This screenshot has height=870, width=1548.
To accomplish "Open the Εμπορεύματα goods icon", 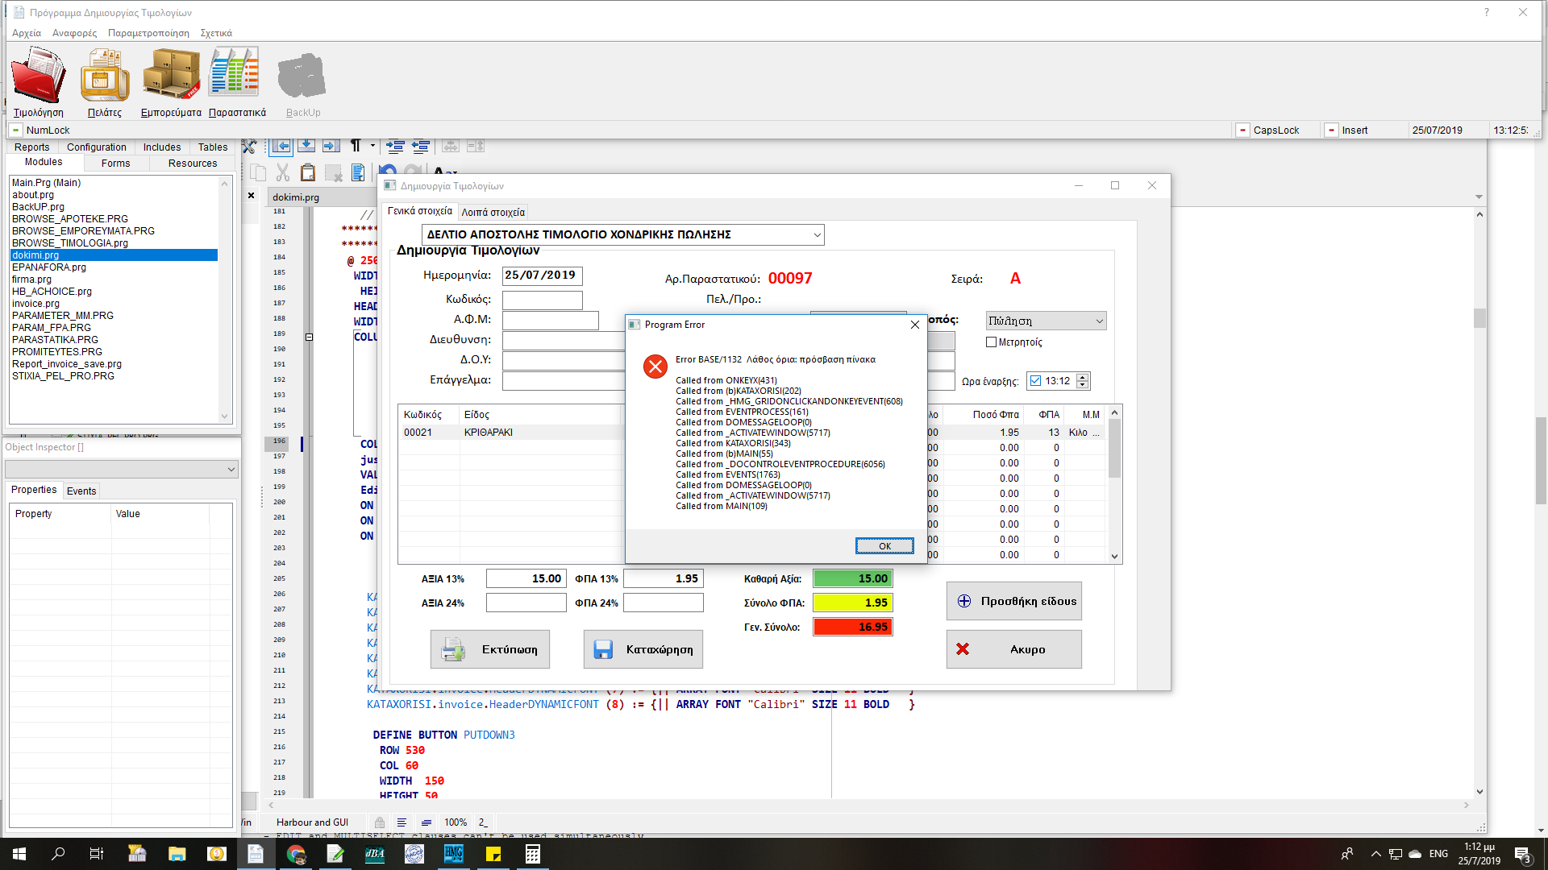I will [171, 82].
